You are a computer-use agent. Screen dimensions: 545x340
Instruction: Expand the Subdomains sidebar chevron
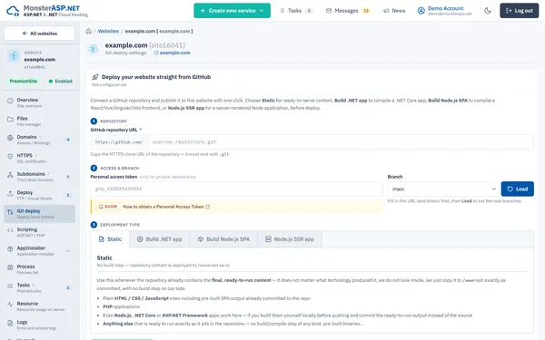click(x=48, y=174)
